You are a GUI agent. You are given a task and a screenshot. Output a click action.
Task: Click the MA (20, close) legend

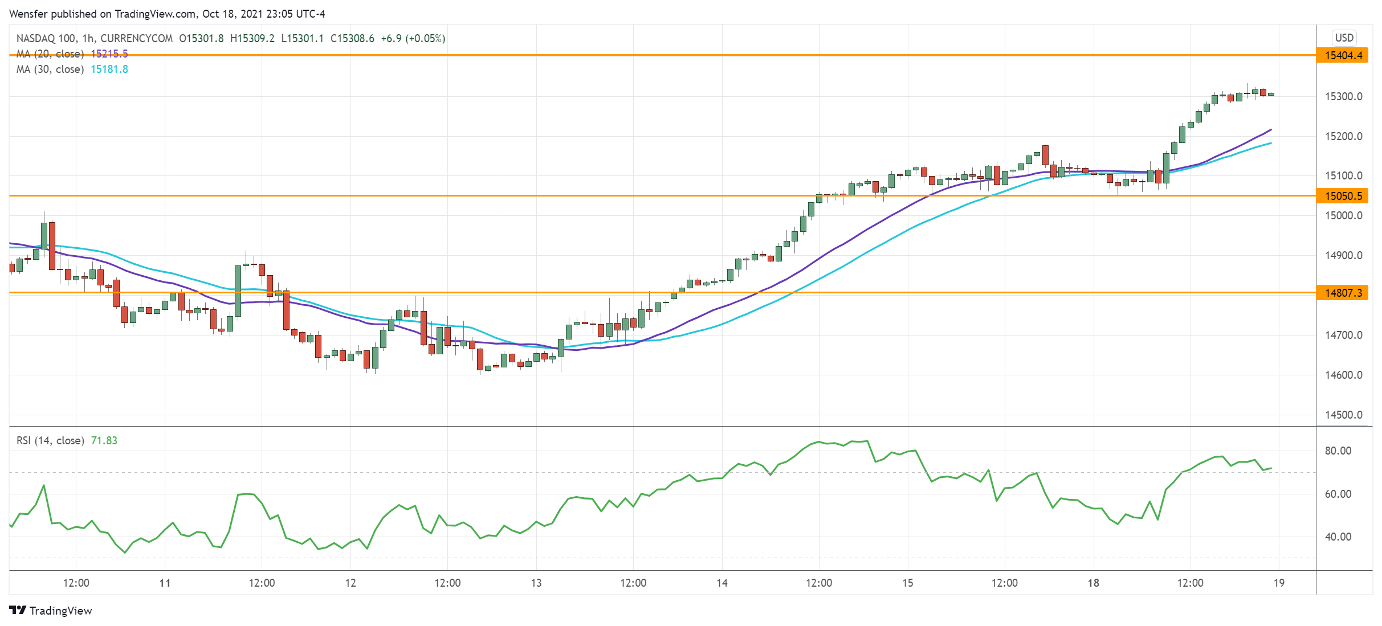pyautogui.click(x=50, y=54)
